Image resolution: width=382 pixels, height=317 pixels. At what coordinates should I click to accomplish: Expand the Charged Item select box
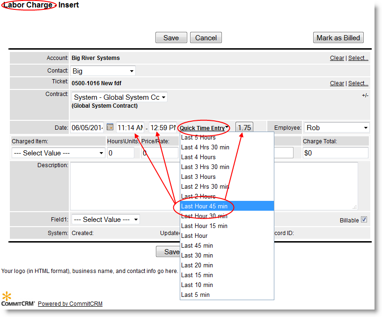59,153
